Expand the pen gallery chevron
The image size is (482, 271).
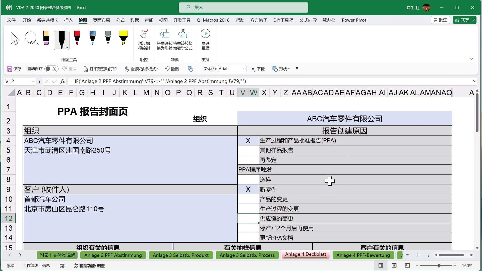coord(67,47)
